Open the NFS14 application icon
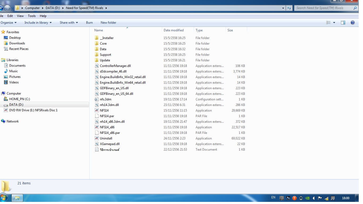Screen dimensions: 363x204 click(97, 110)
